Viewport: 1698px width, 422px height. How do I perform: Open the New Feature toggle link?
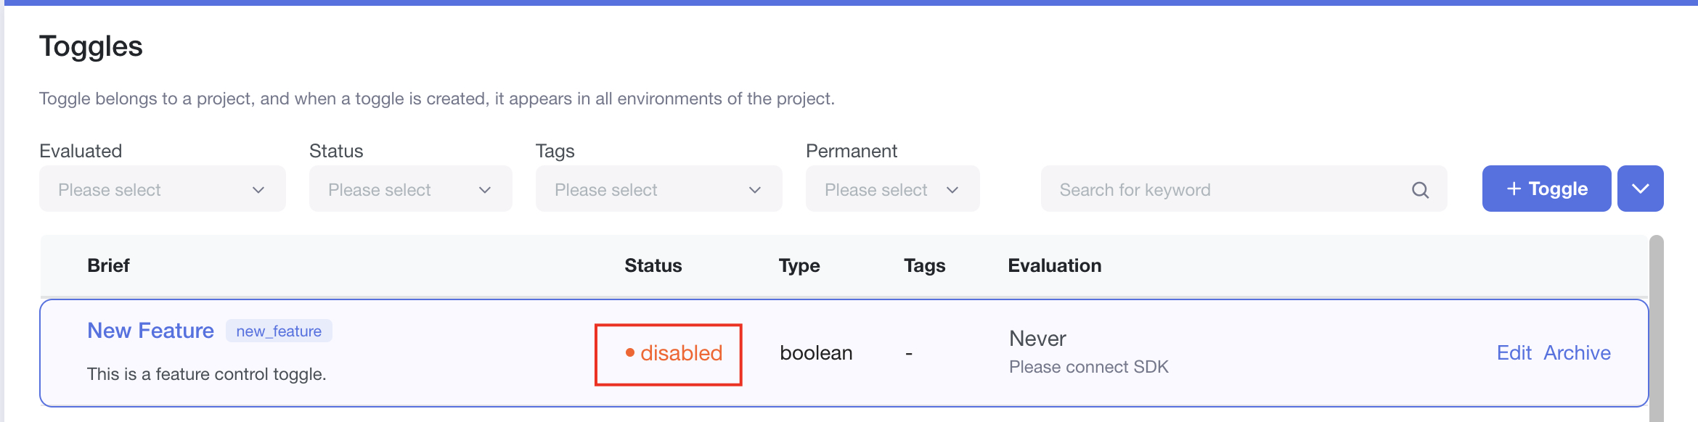[150, 331]
